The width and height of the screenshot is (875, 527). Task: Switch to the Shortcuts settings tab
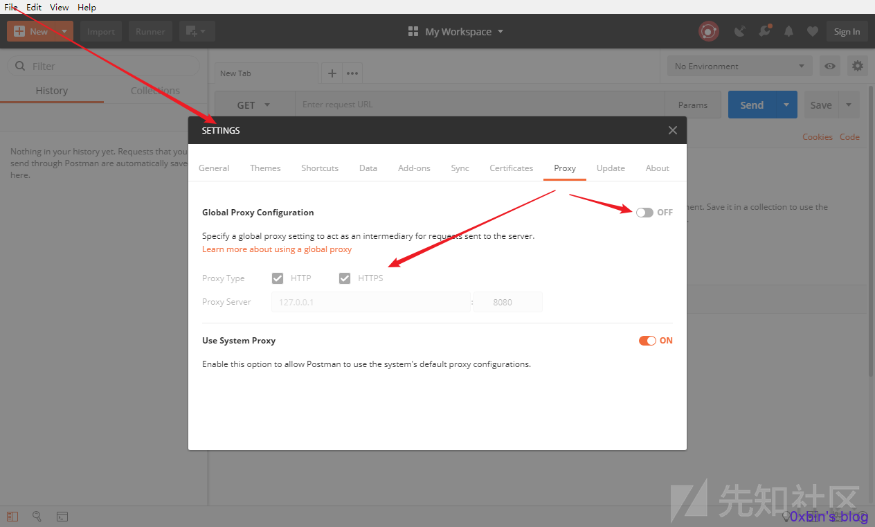320,168
